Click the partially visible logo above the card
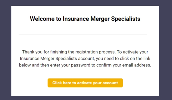Image resolution: width=172 pixels, height=100 pixels. pyautogui.click(x=65, y=0)
